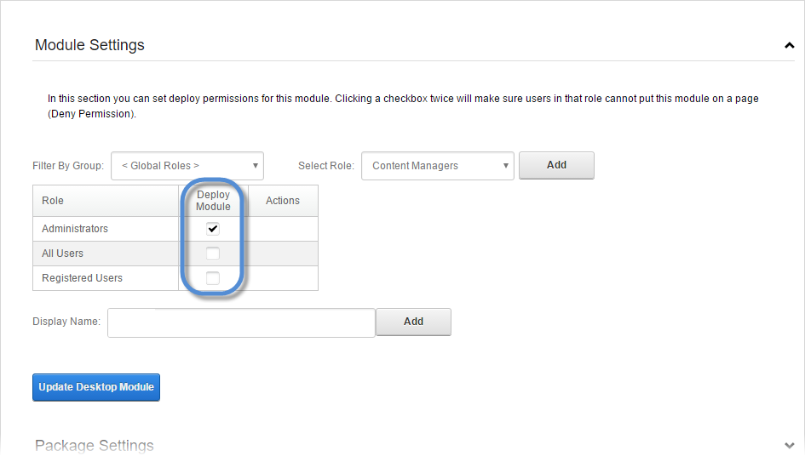Open the Filter By Group dropdown
The height and width of the screenshot is (456, 805).
pyautogui.click(x=187, y=166)
